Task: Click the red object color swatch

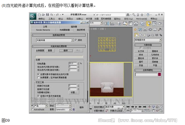Action: click(x=159, y=74)
